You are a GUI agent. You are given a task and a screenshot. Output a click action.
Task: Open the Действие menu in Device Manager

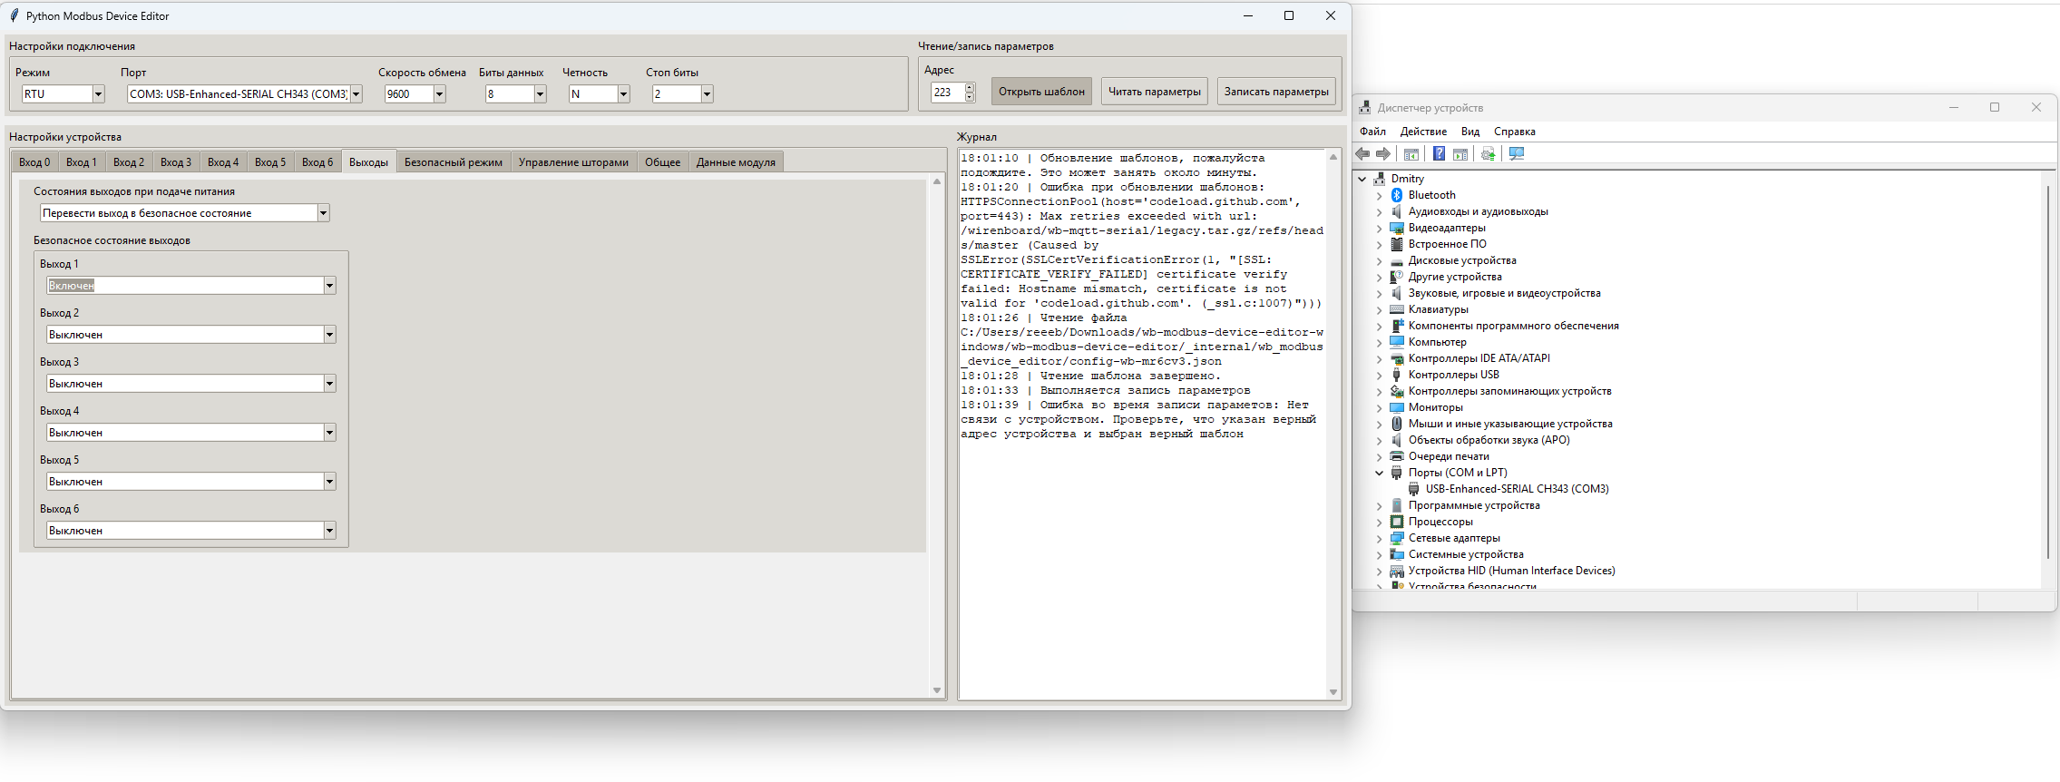point(1423,132)
